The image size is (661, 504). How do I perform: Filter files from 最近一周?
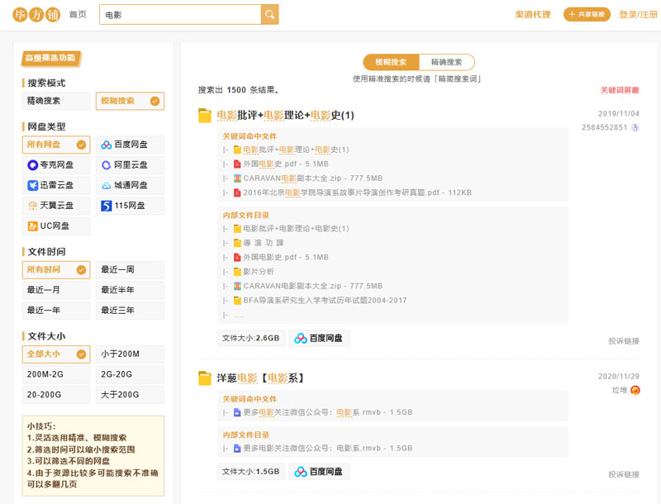pyautogui.click(x=130, y=269)
